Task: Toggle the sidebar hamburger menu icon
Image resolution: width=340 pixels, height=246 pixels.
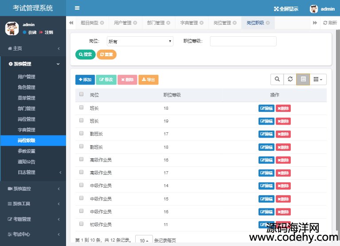Action: click(x=77, y=8)
